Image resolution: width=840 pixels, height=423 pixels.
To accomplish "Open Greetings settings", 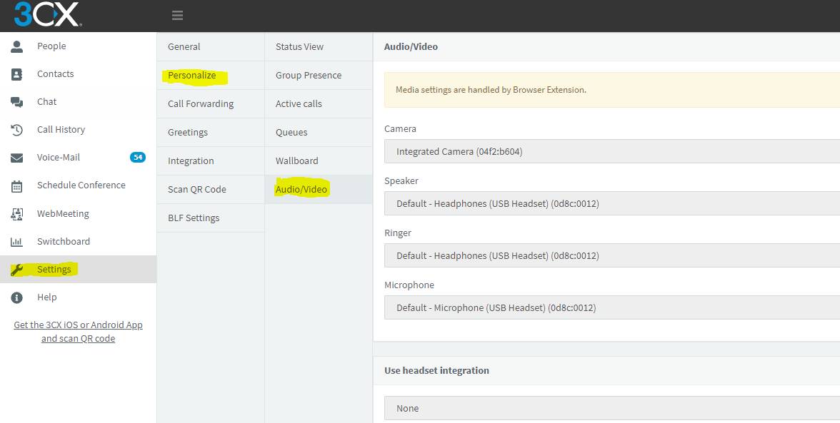I will (211, 132).
